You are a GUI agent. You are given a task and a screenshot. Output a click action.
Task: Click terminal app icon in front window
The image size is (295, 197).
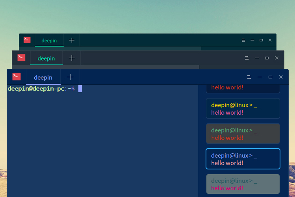click(x=17, y=76)
